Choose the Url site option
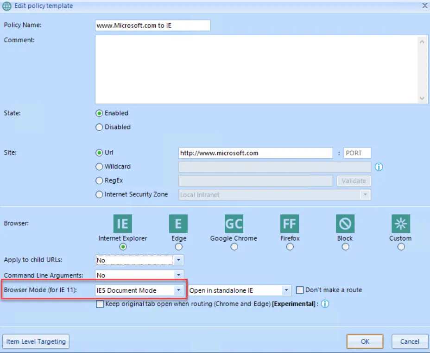 click(99, 153)
